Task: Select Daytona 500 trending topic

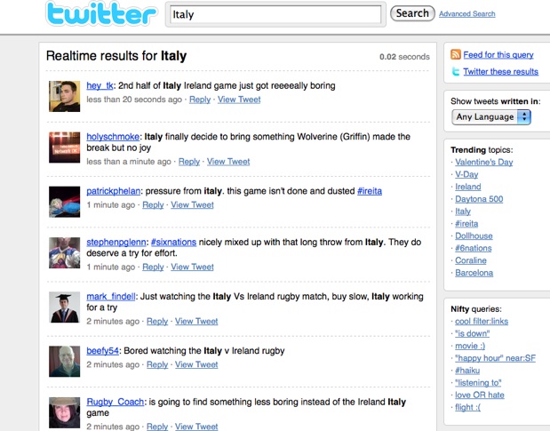Action: click(x=479, y=199)
